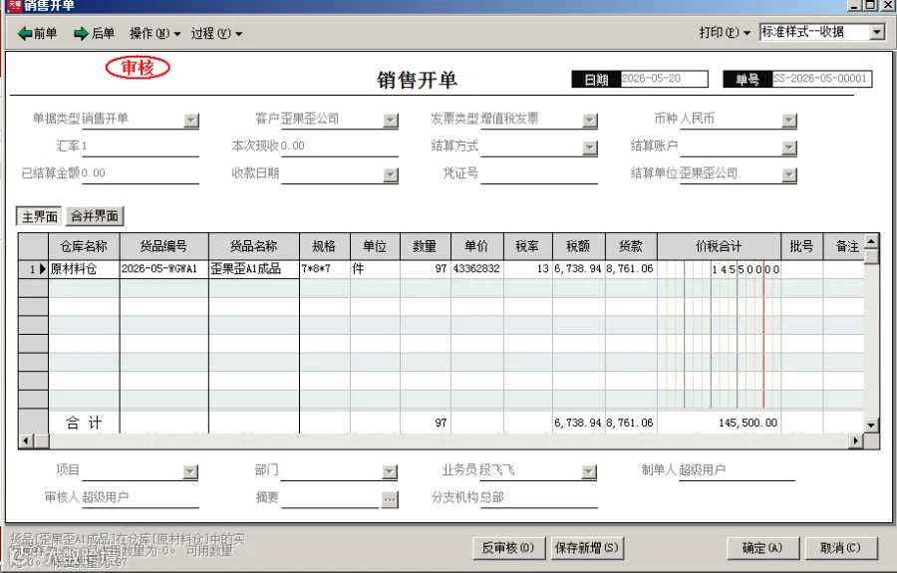Go to next order with 后单 arrow
Viewport: 897px width, 573px height.
(95, 33)
